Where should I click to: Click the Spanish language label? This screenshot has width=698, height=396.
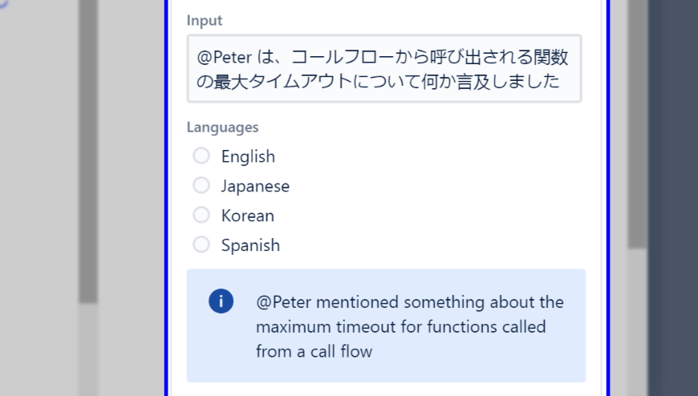click(250, 245)
